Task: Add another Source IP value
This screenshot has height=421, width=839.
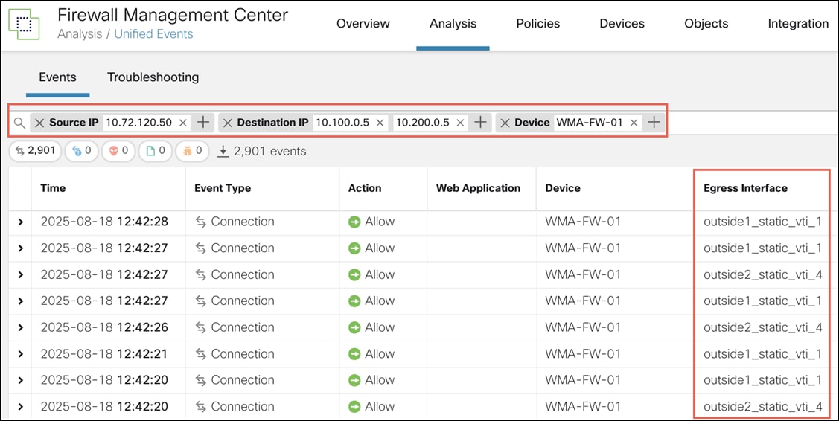Action: click(202, 123)
